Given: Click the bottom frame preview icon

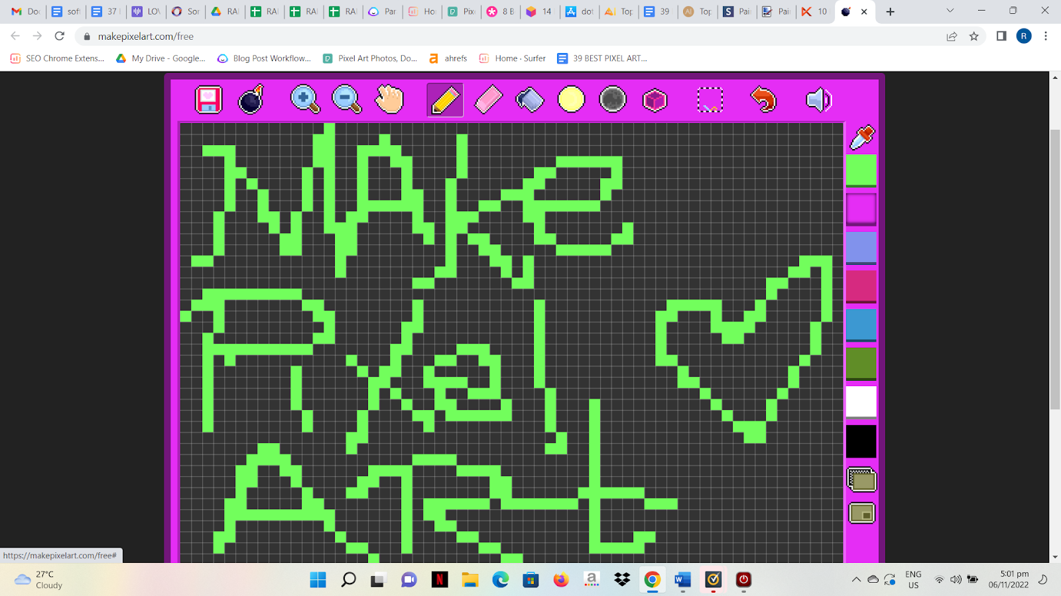Looking at the screenshot, I should point(861,513).
